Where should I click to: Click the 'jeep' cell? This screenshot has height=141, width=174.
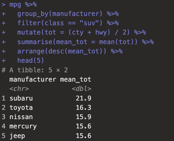point(17,136)
